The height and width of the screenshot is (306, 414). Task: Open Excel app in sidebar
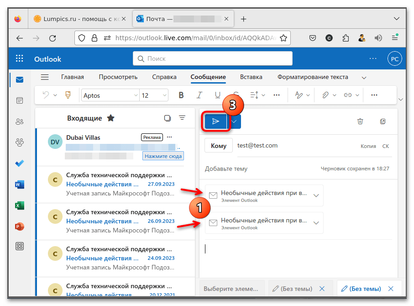point(20,206)
